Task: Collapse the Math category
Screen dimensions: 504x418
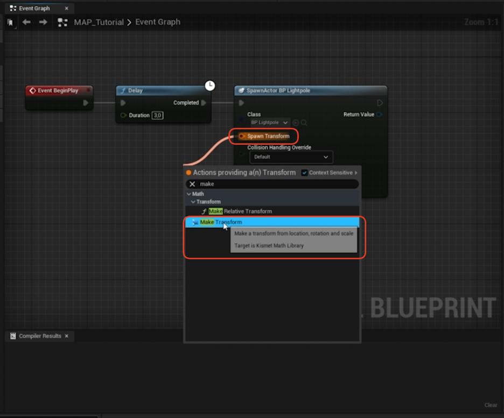Action: pyautogui.click(x=188, y=194)
